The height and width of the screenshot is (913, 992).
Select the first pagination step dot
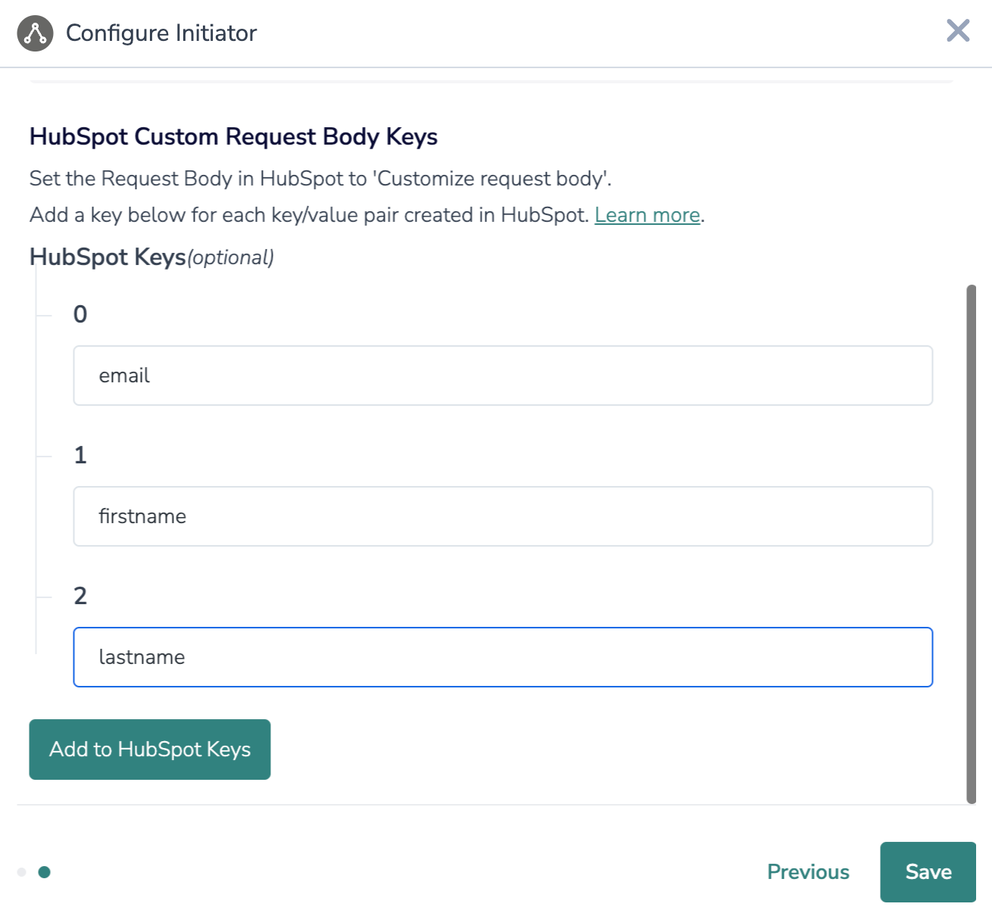[x=22, y=872]
